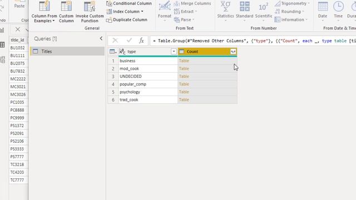The height and width of the screenshot is (200, 356).
Task: Click Count column table type icon
Action: (182, 52)
